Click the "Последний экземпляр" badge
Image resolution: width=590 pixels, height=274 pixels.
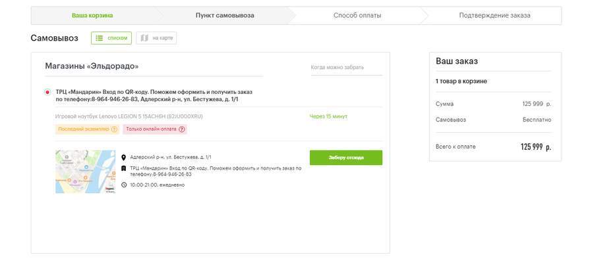[x=82, y=129]
